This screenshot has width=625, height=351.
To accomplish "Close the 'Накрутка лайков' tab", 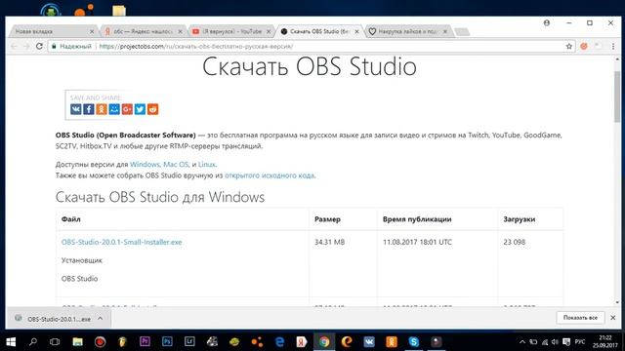I will click(445, 31).
